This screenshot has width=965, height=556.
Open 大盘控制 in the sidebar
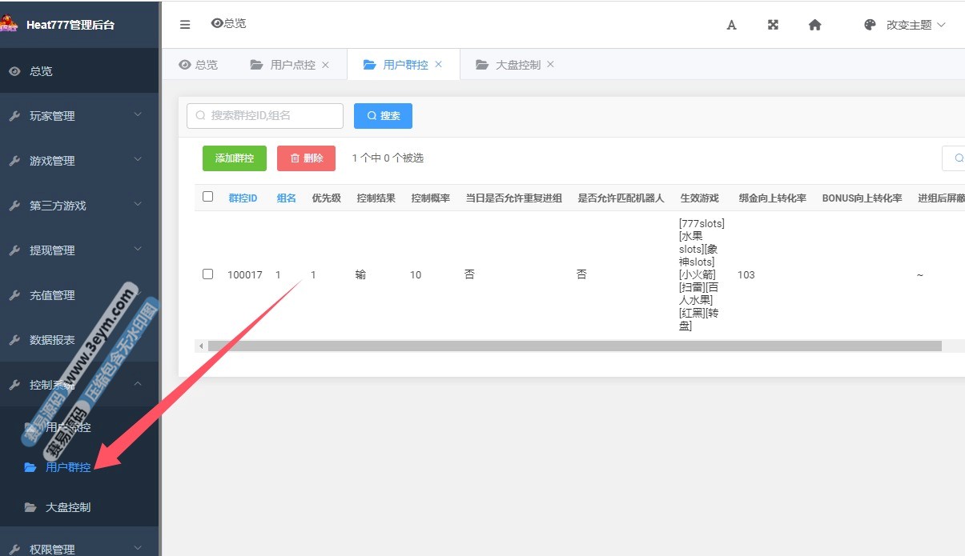pos(68,507)
